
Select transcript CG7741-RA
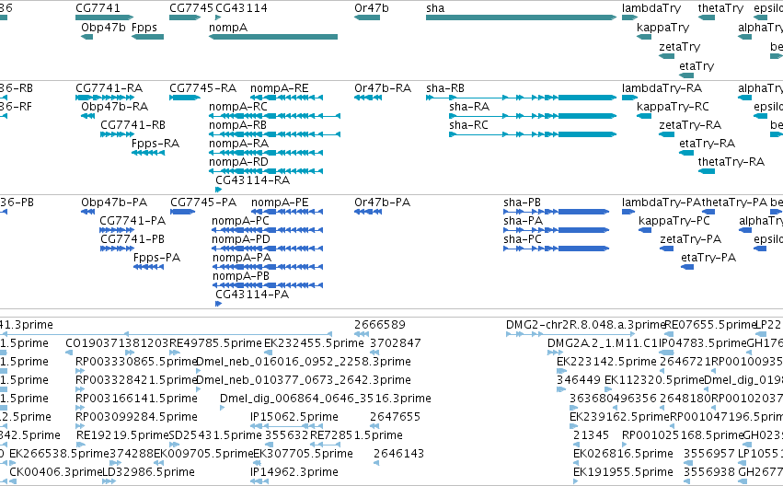click(x=109, y=88)
